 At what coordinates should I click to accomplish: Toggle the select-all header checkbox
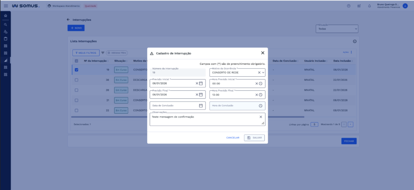76,61
